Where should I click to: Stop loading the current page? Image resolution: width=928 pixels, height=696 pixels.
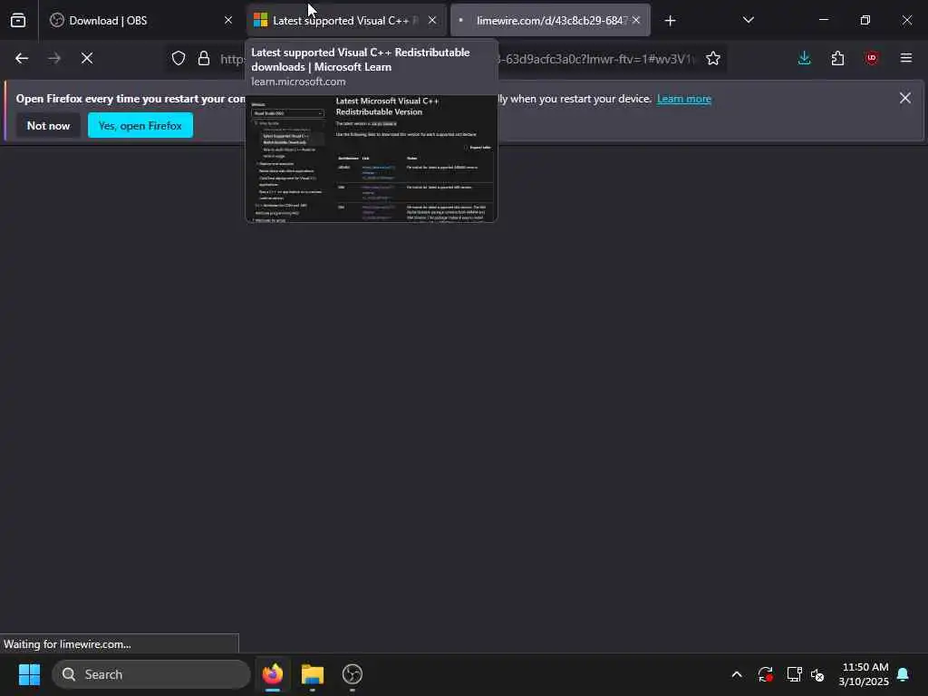87,58
